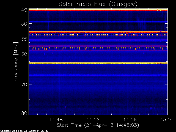This screenshot has width=176, height=132.
Task: Select the 50 frequency axis label
Action: 24,24
